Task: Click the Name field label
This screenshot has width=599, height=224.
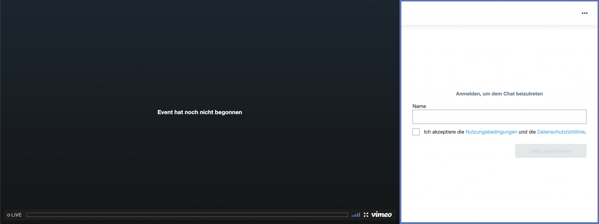Action: click(419, 106)
